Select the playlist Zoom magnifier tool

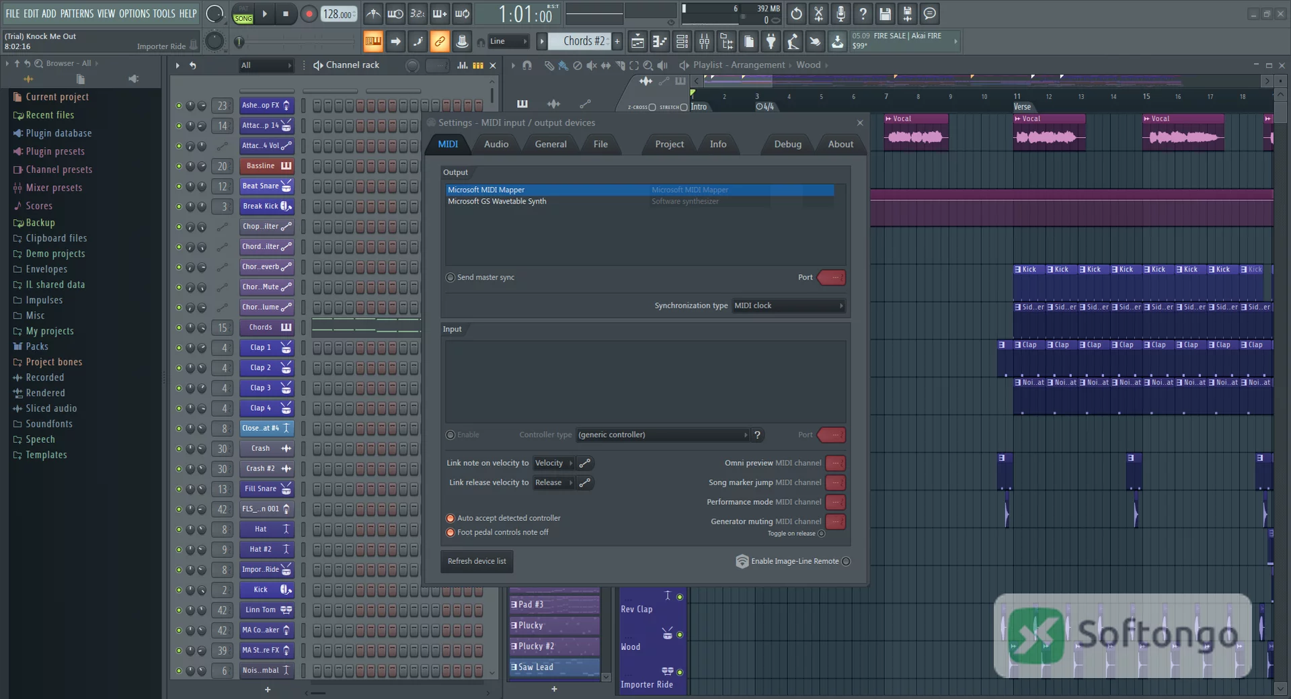pyautogui.click(x=648, y=65)
